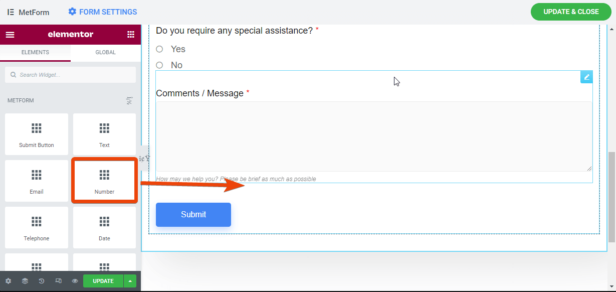Click the gear icon beside Form Settings

[72, 12]
